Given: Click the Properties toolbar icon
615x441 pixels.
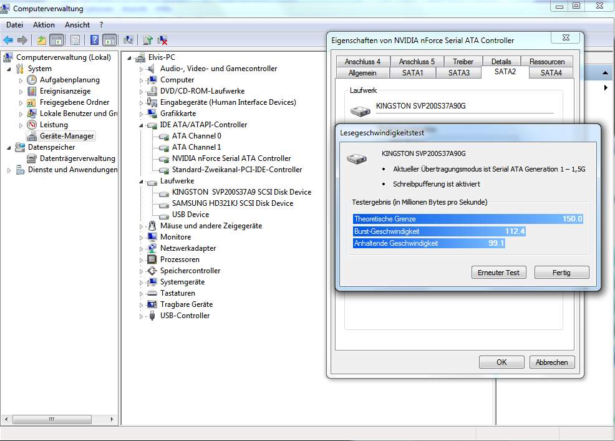Looking at the screenshot, I should click(x=75, y=40).
